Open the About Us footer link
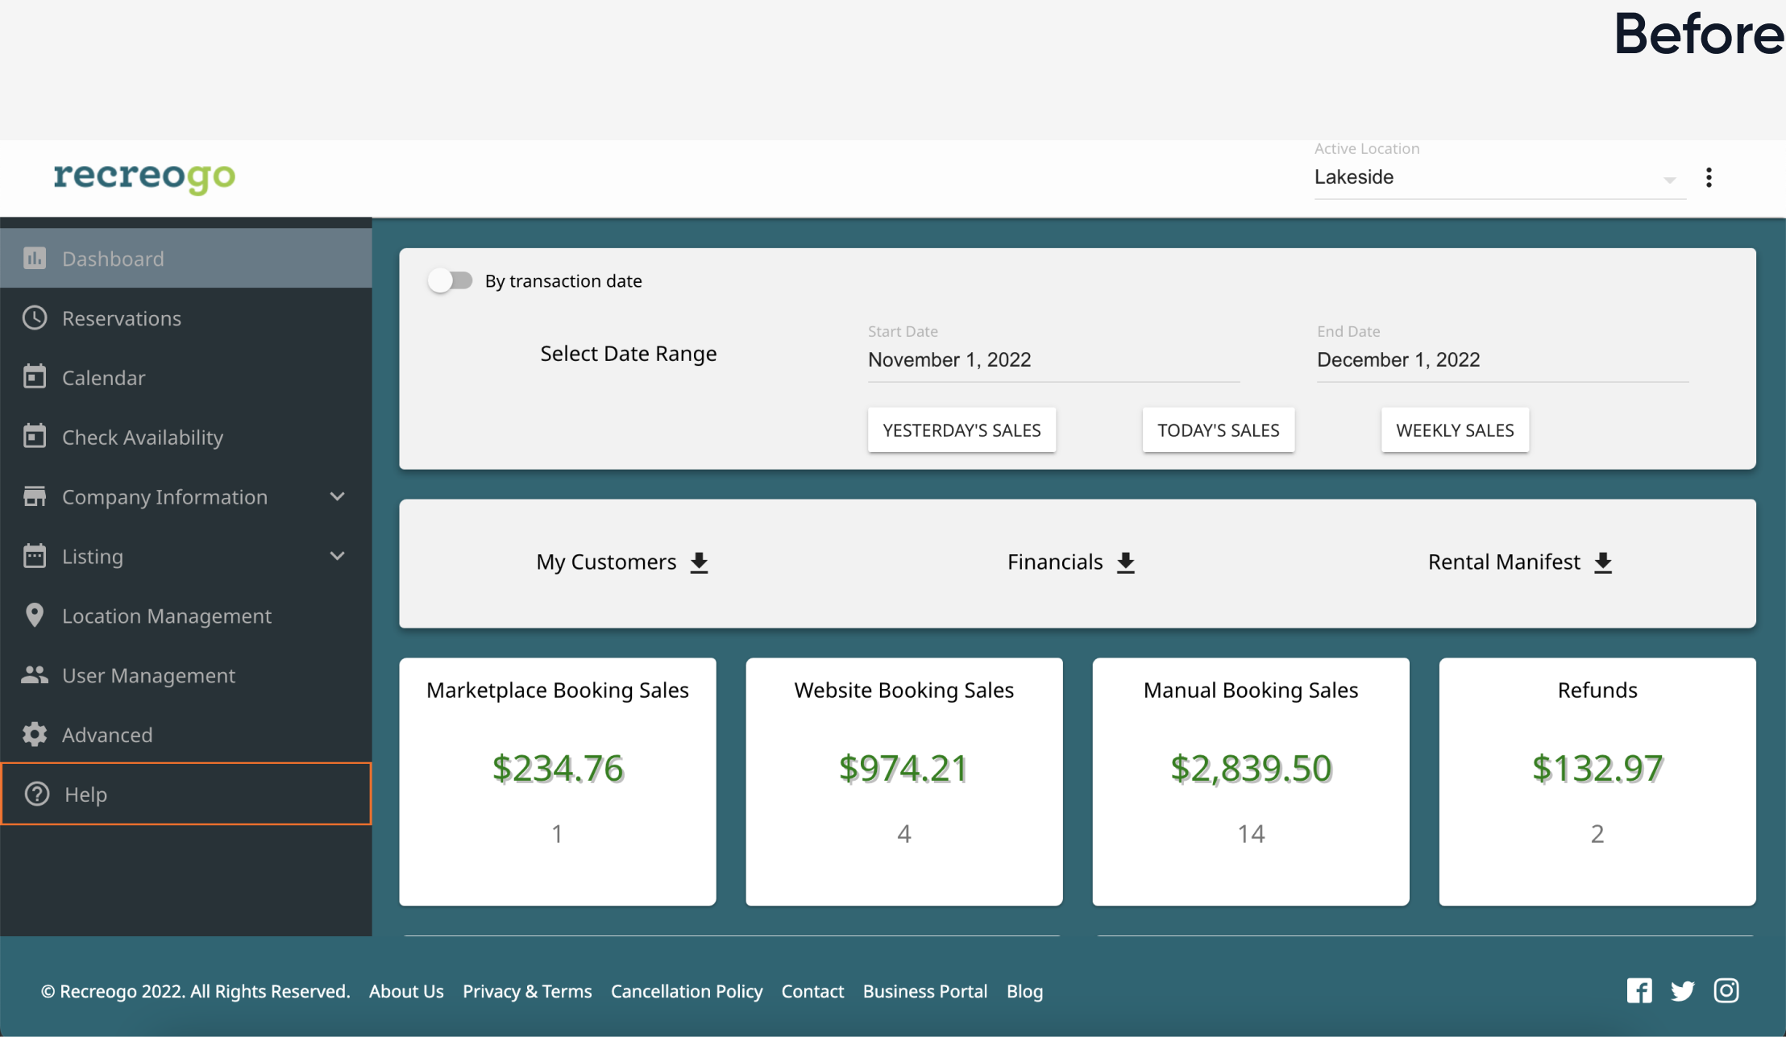The image size is (1786, 1037). point(406,991)
